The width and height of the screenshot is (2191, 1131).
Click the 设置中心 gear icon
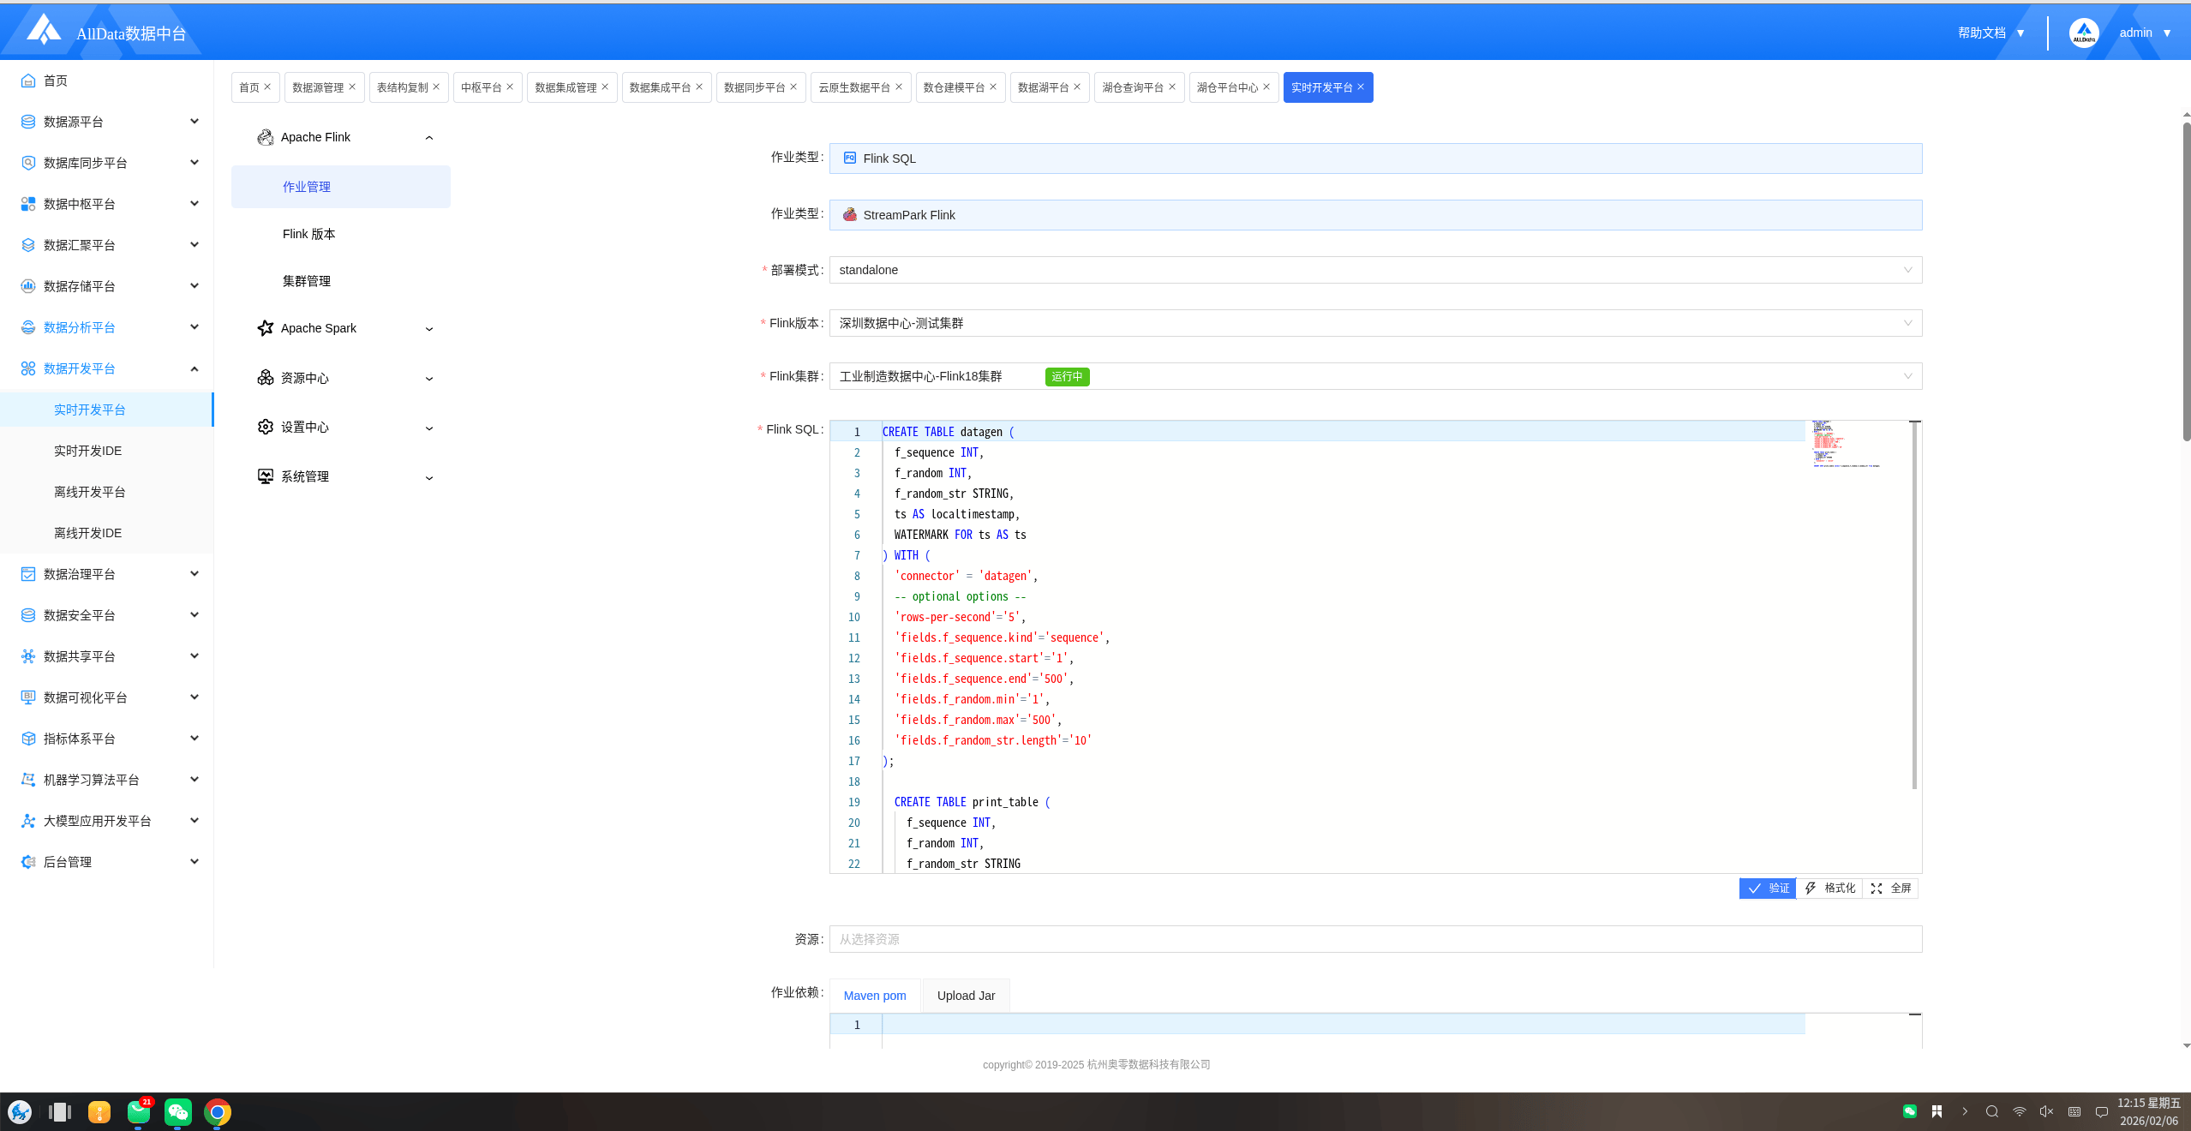pyautogui.click(x=265, y=427)
